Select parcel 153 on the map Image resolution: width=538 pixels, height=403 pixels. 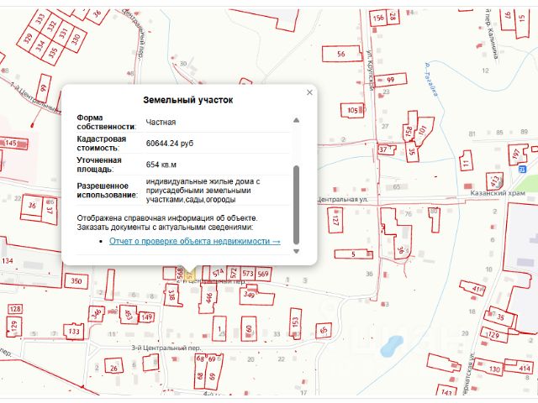(x=295, y=323)
